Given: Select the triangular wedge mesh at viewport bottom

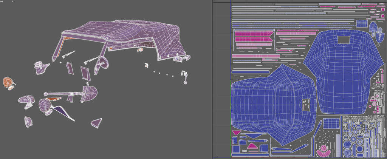Looking at the screenshot, I should 97,123.
